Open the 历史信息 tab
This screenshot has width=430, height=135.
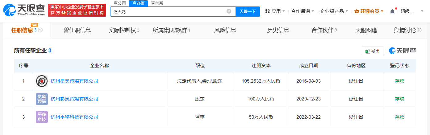point(278,30)
